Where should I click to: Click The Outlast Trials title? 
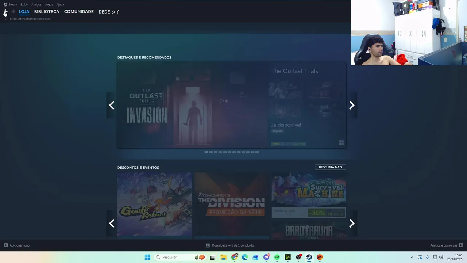point(294,71)
